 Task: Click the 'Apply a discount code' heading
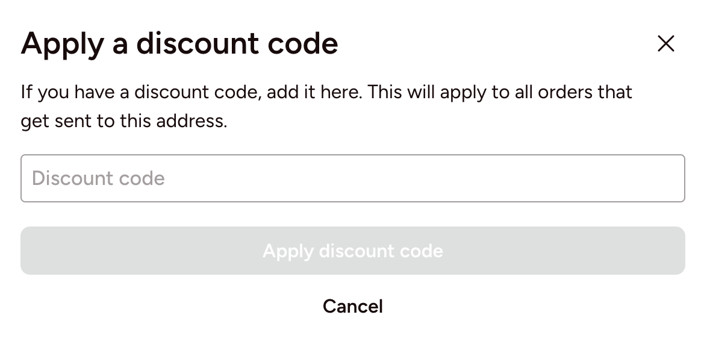pos(179,43)
